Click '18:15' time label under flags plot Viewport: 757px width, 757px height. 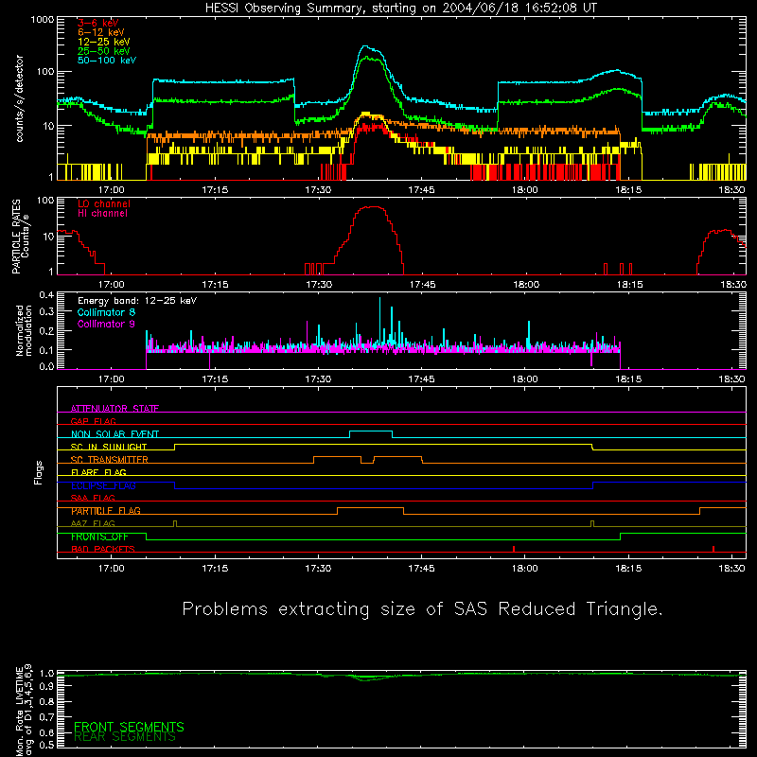(628, 569)
